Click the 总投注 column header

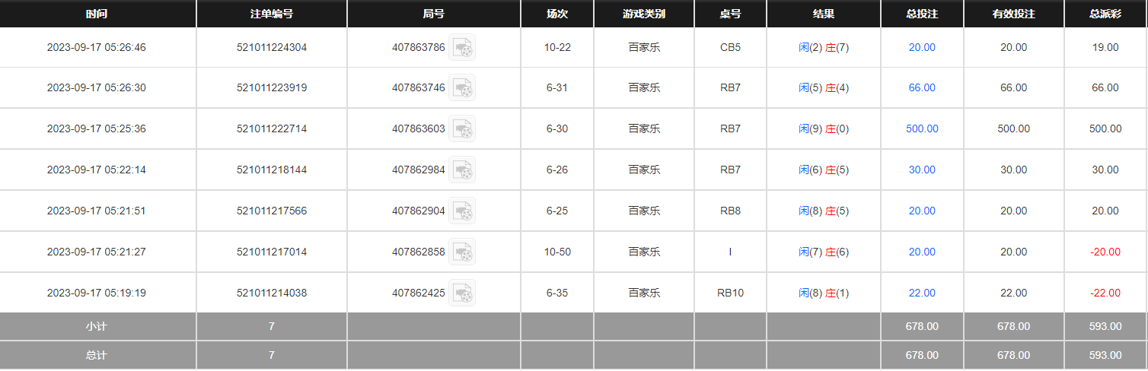(x=922, y=14)
